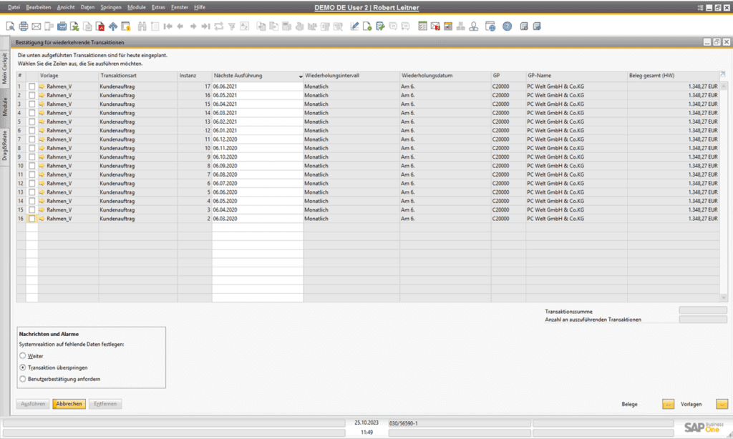
Task: Click the Query Manager wrench icon
Action: 380,26
